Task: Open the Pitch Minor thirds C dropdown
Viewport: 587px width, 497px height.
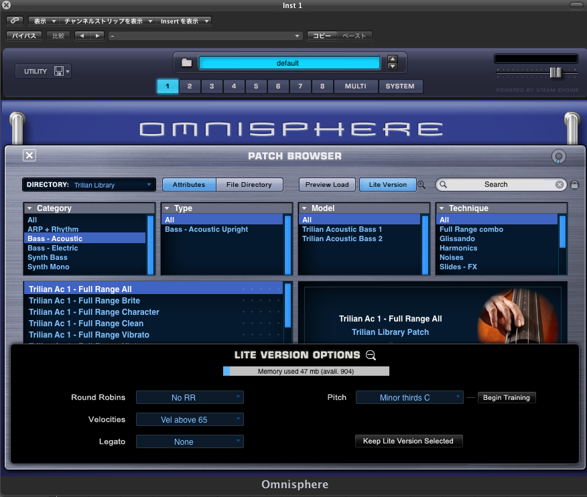Action: 409,397
